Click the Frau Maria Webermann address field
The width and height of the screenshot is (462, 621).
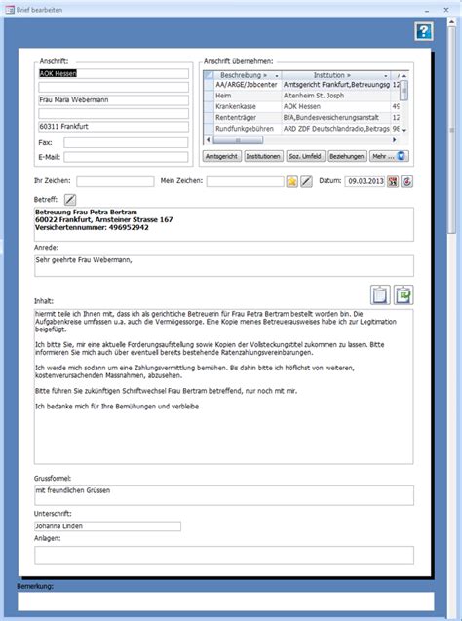click(114, 100)
